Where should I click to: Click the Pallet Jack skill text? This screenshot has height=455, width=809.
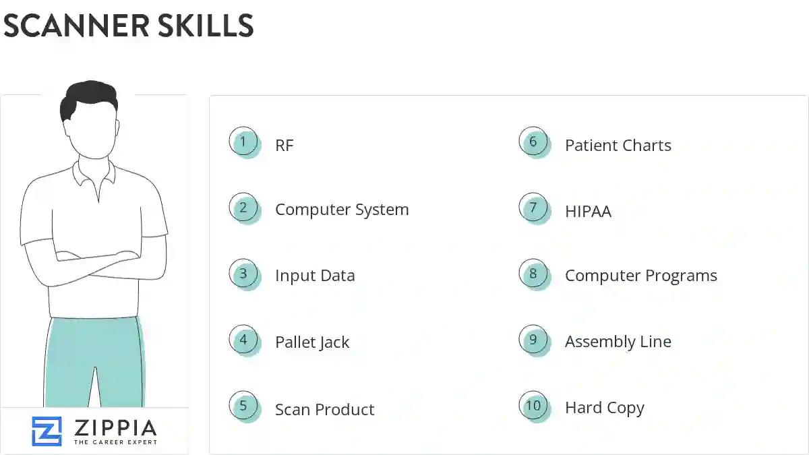pos(312,342)
